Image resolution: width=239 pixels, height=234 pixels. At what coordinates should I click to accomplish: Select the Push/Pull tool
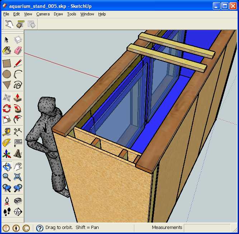click(18, 97)
